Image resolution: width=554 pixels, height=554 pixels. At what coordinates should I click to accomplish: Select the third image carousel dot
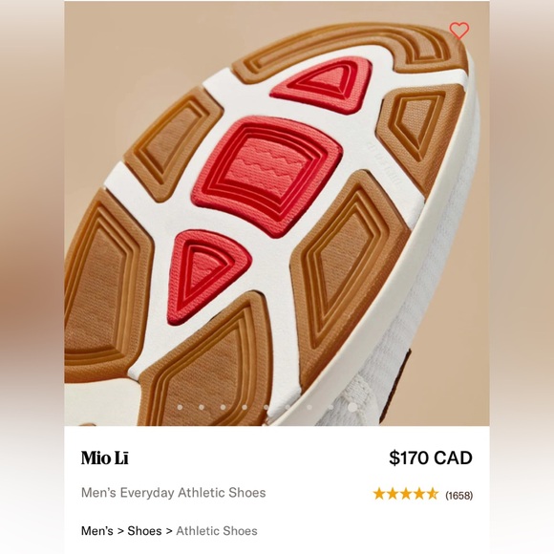tap(223, 407)
